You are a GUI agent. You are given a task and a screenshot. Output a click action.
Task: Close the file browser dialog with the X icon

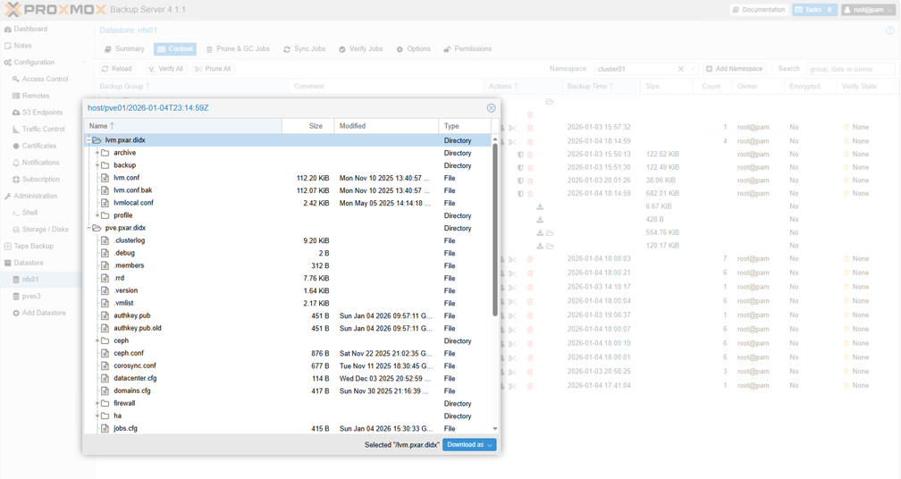[492, 108]
